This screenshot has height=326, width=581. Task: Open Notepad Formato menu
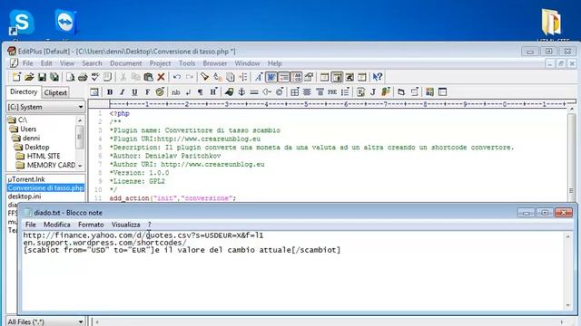coord(91,225)
